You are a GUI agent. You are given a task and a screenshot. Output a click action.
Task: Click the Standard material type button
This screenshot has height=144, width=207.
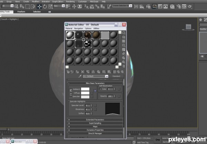[x=116, y=76]
